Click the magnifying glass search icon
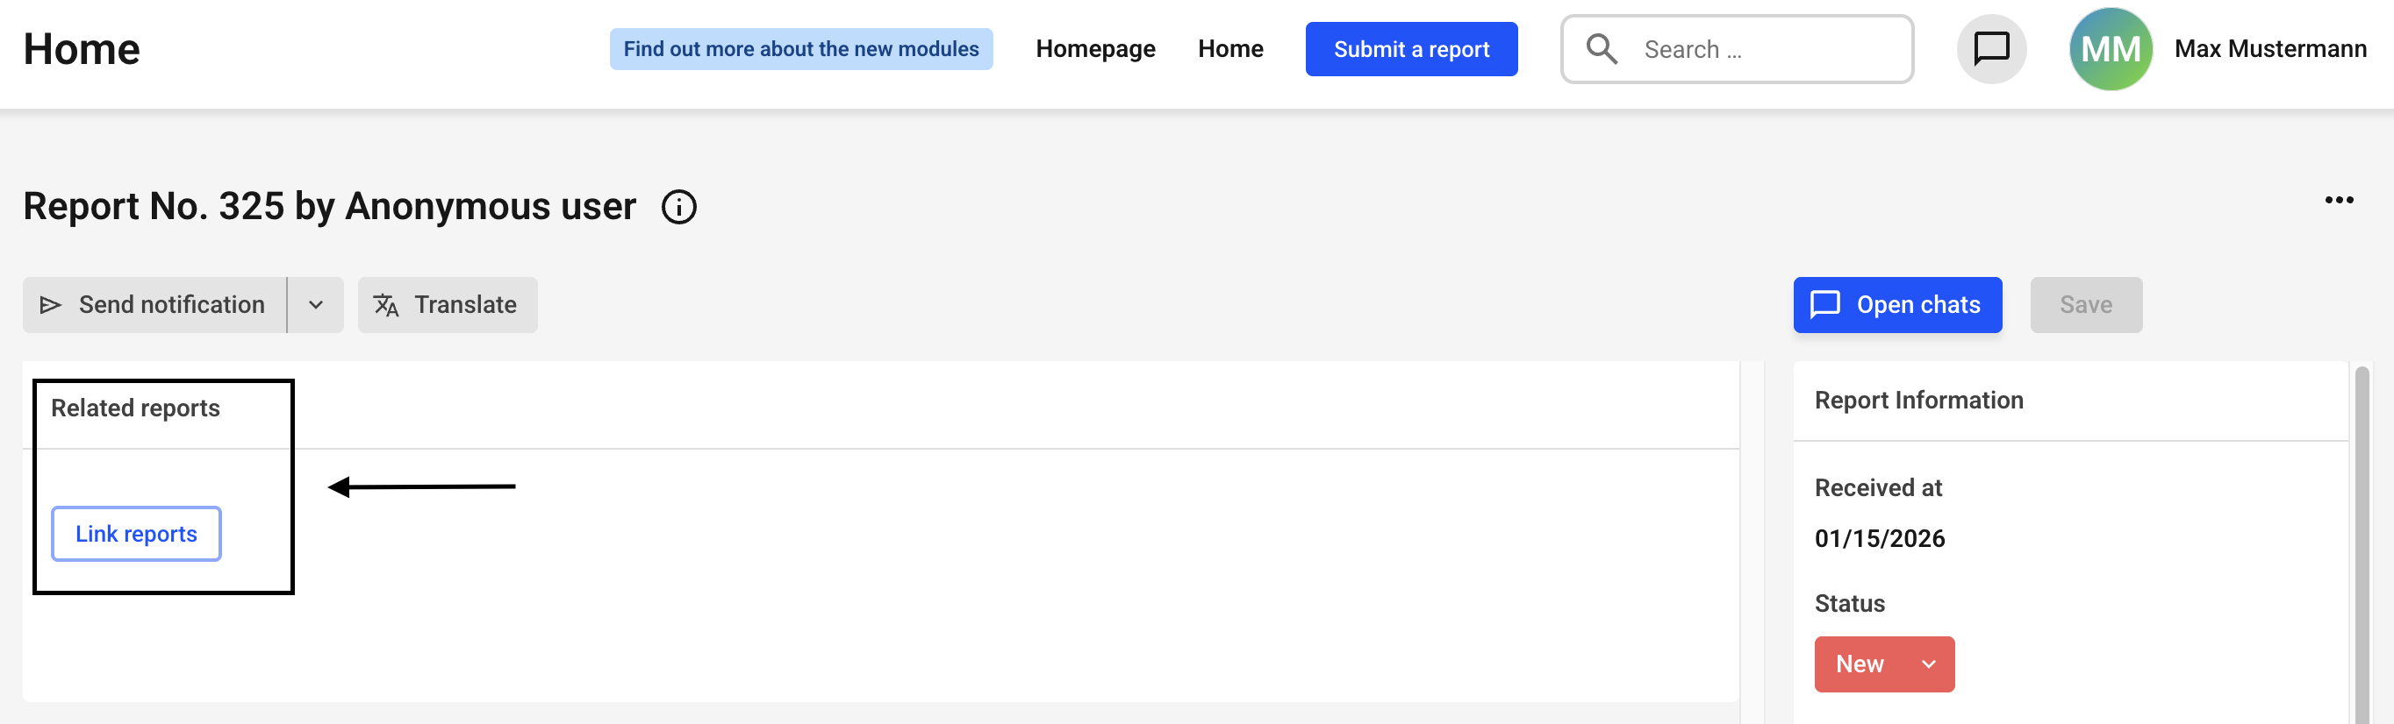The width and height of the screenshot is (2394, 724). coord(1602,49)
